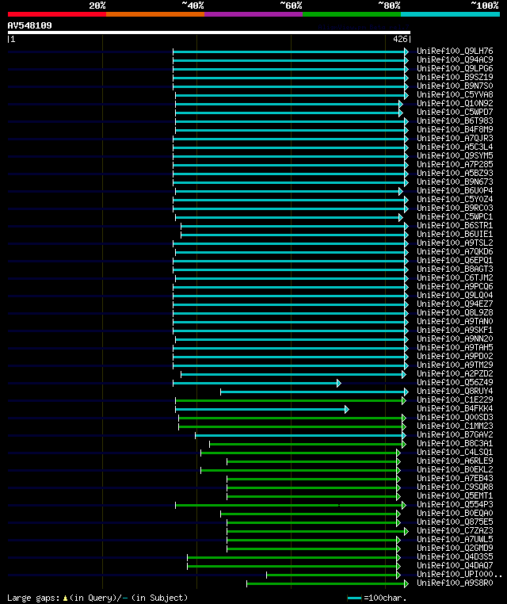Select the UniRef100_Q8L9Z8 label
507x604 pixels.
[x=455, y=312]
